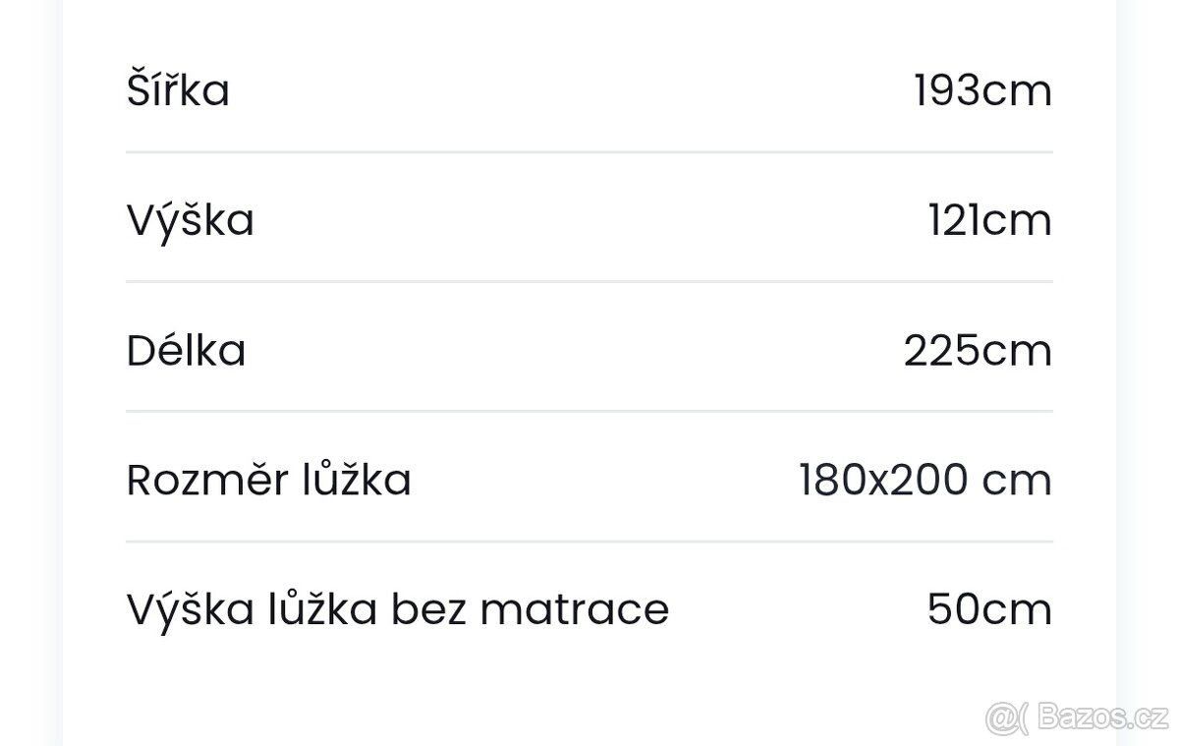Select the Šířka row label
This screenshot has width=1179, height=746.
[x=178, y=90]
